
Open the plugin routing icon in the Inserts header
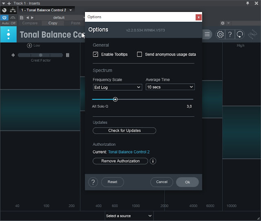tap(13, 10)
